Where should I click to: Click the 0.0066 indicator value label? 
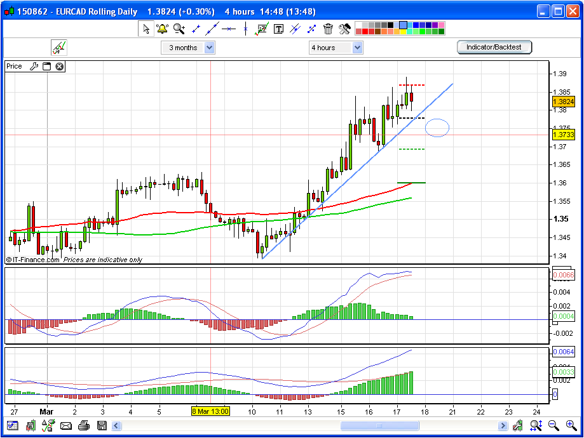[564, 275]
